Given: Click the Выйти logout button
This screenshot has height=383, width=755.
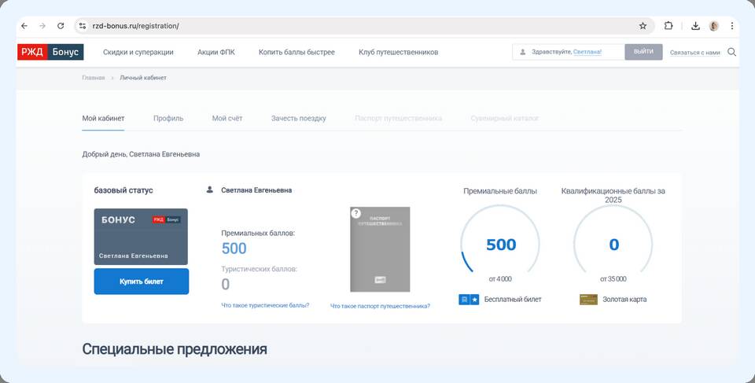Looking at the screenshot, I should click(643, 53).
